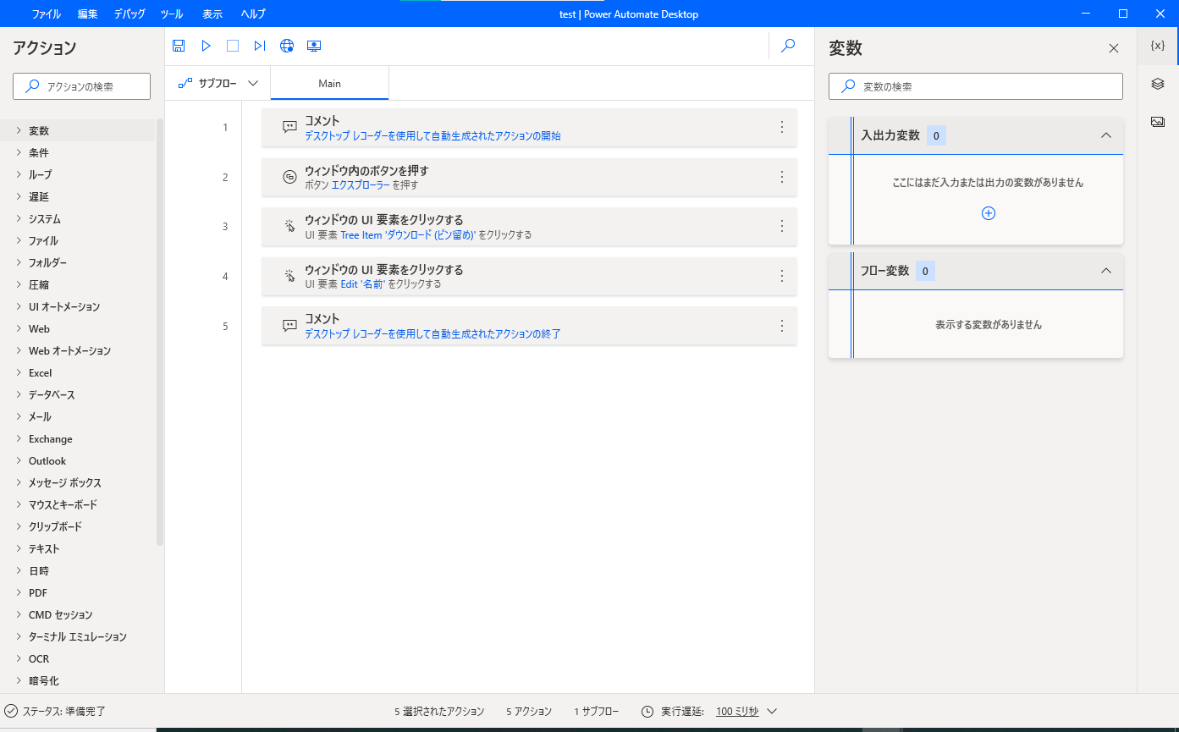Viewport: 1179px width, 732px height.
Task: Click the 100 ミリ秒 run delay link
Action: [x=737, y=711]
